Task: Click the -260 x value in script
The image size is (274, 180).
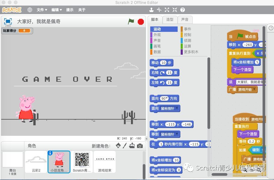Action: click(x=248, y=45)
